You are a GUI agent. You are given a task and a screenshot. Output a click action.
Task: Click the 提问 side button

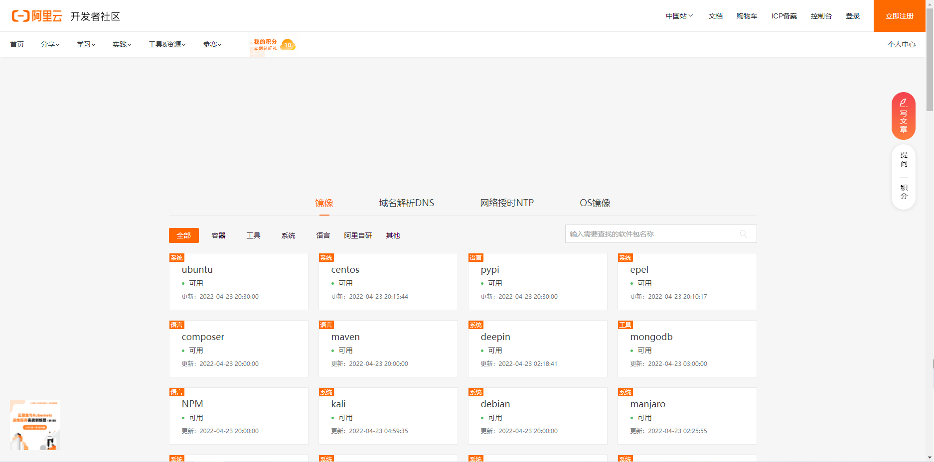coord(904,159)
